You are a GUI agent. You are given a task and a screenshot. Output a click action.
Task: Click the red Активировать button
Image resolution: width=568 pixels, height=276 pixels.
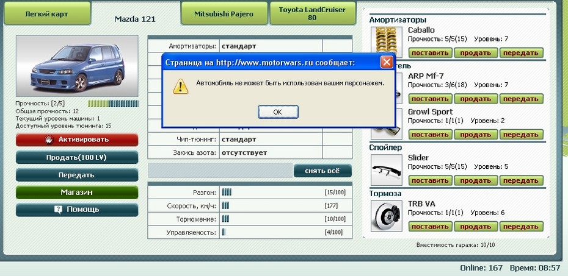click(x=77, y=140)
